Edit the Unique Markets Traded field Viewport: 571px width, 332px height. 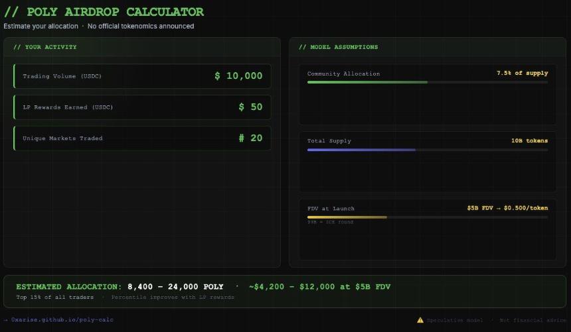click(x=142, y=138)
